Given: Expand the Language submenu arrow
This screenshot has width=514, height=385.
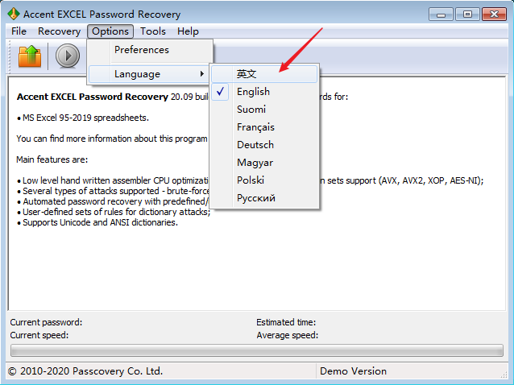Looking at the screenshot, I should tap(201, 74).
